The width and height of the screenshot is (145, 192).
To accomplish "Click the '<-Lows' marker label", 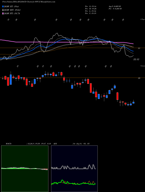I will point(142,66).
